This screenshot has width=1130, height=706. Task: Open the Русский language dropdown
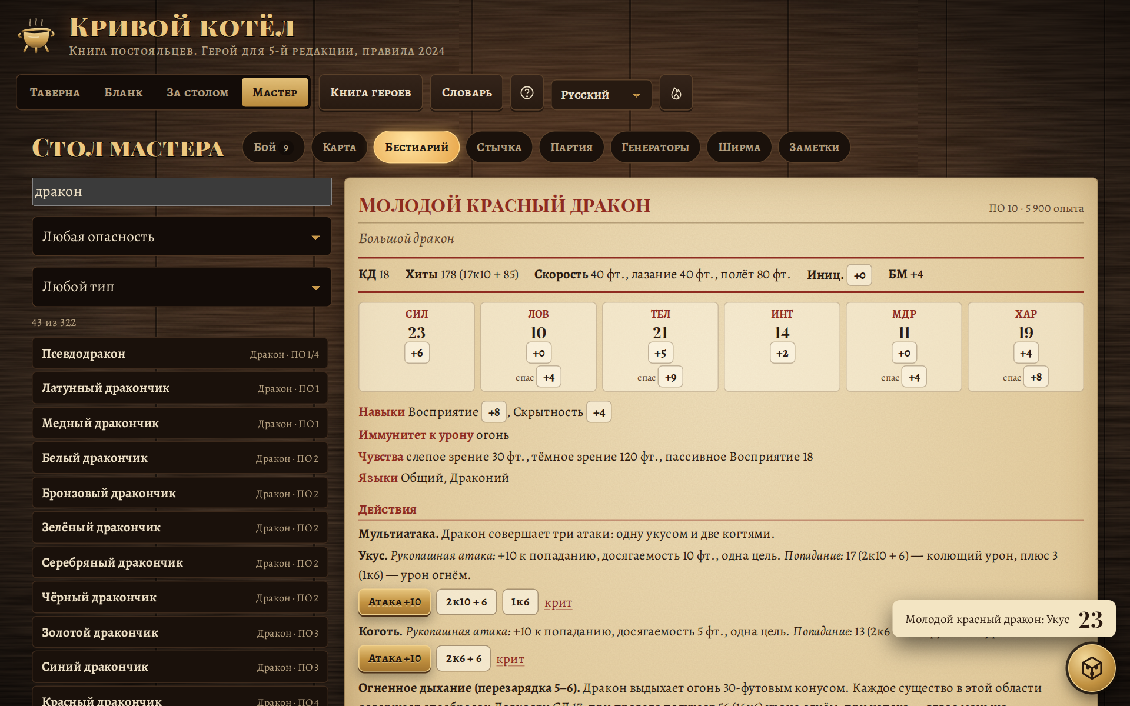click(601, 95)
